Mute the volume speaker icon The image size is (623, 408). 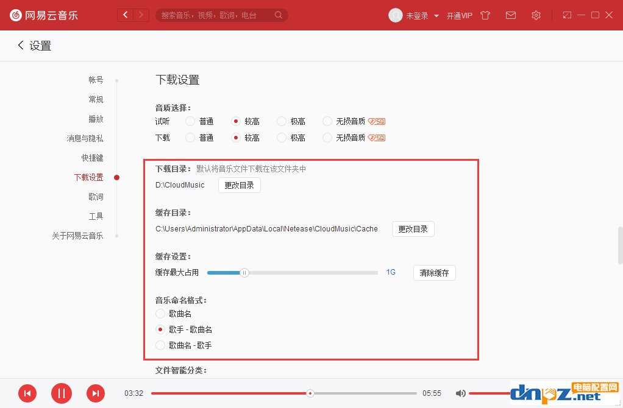point(461,393)
